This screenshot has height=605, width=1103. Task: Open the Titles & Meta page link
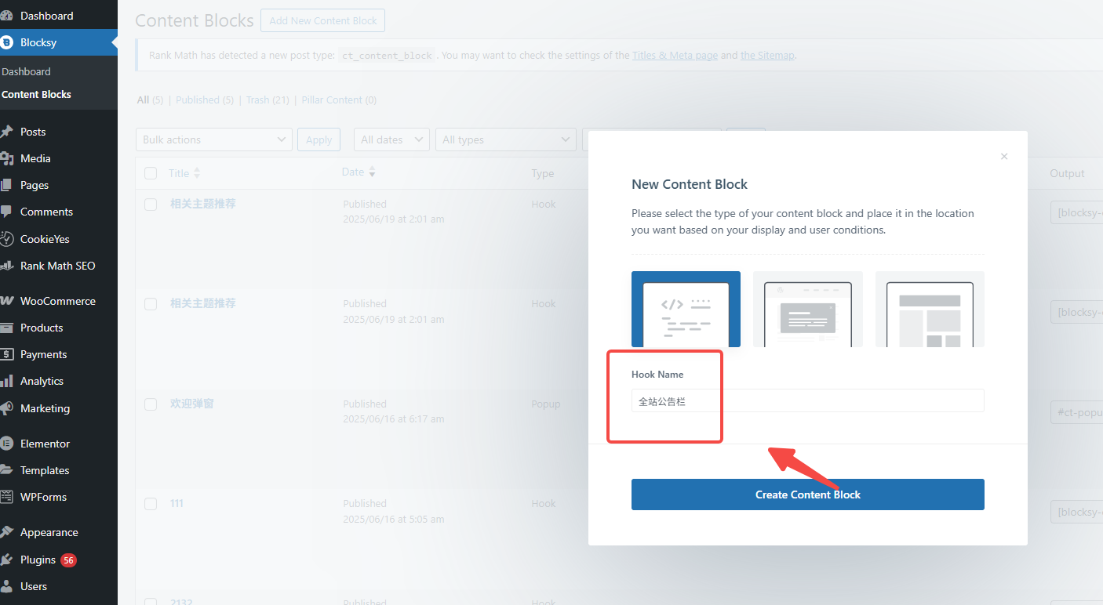(x=675, y=55)
